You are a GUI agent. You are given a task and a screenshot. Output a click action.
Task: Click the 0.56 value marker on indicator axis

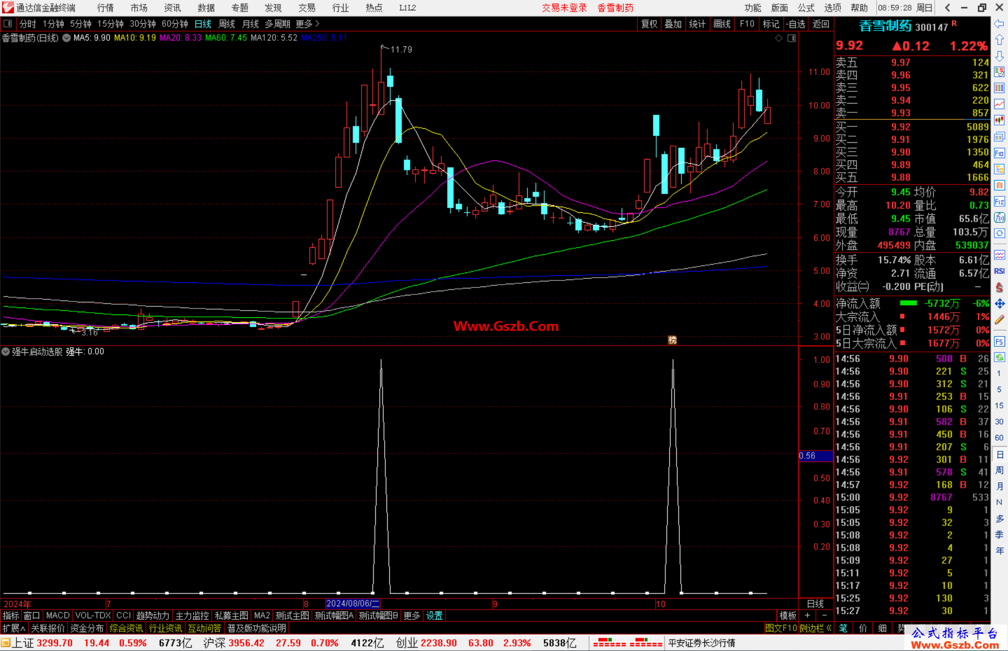click(x=816, y=456)
